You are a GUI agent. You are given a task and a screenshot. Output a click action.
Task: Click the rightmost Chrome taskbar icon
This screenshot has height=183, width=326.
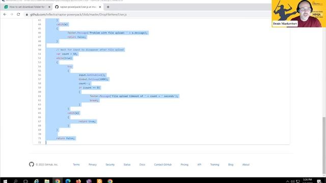point(110,181)
